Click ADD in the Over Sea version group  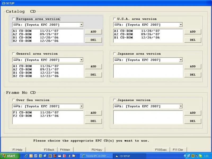pos(93,113)
